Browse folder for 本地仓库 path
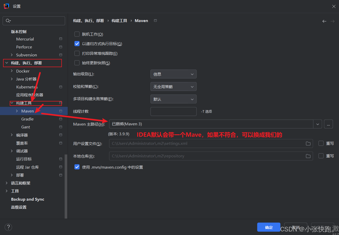339x235 pixels. pos(308,156)
